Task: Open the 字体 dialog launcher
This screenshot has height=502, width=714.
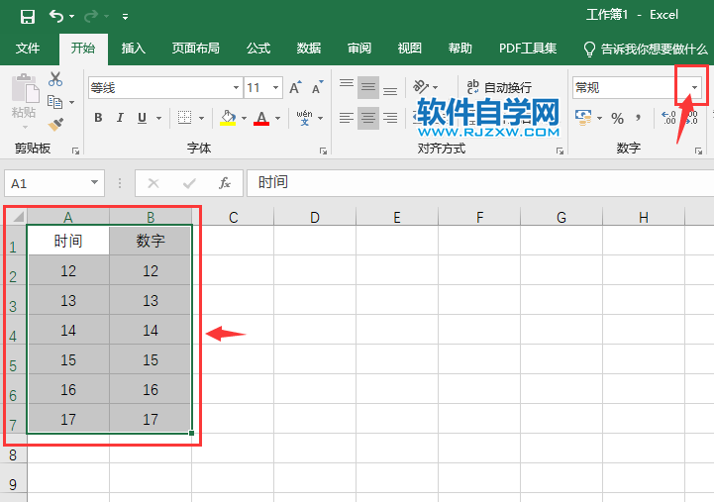Action: tap(323, 151)
